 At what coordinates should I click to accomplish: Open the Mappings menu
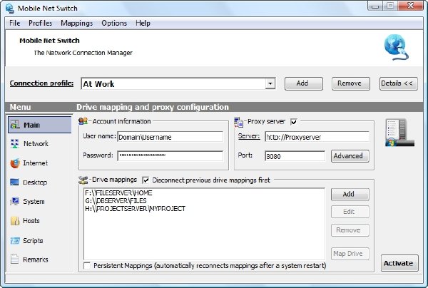pyautogui.click(x=77, y=24)
